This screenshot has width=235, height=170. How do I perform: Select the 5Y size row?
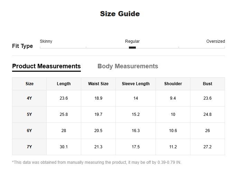pyautogui.click(x=29, y=114)
